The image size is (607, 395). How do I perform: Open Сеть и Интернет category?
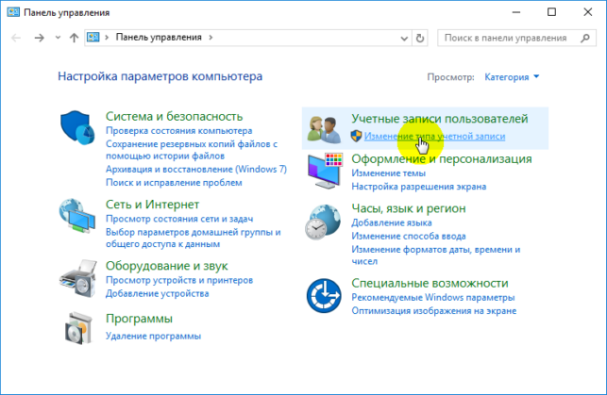tap(153, 205)
